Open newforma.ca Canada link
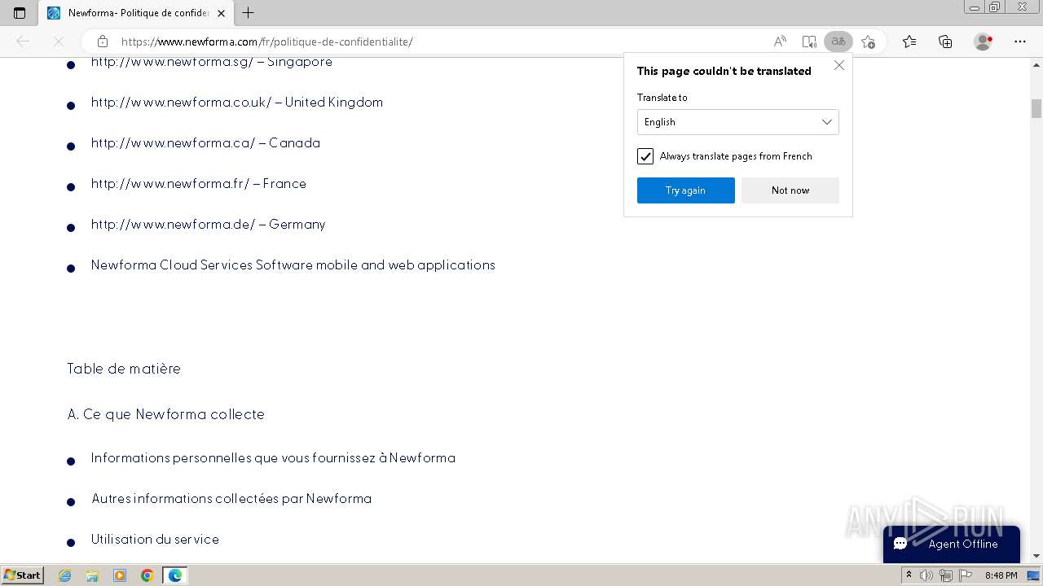Screen dimensions: 1043x586 click(x=205, y=143)
